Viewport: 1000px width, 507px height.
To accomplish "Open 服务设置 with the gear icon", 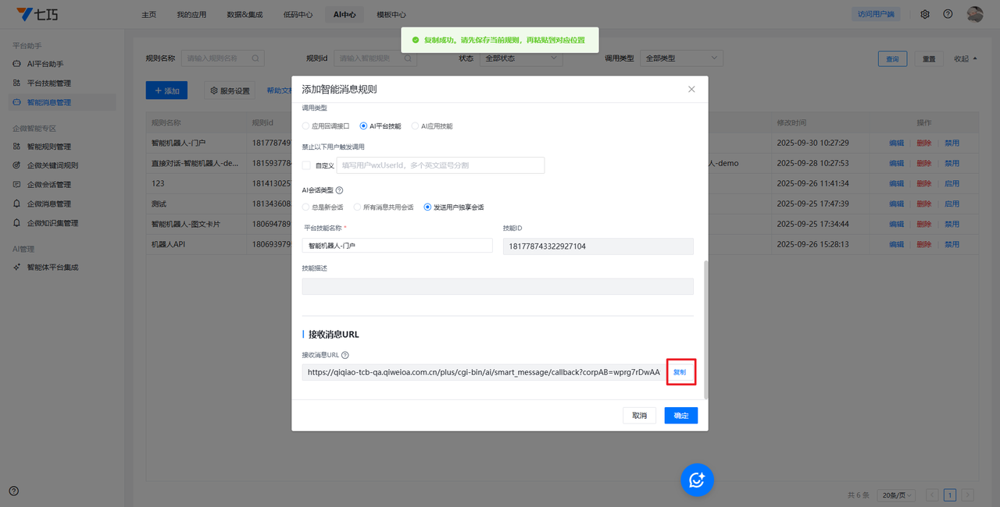I will (x=230, y=90).
